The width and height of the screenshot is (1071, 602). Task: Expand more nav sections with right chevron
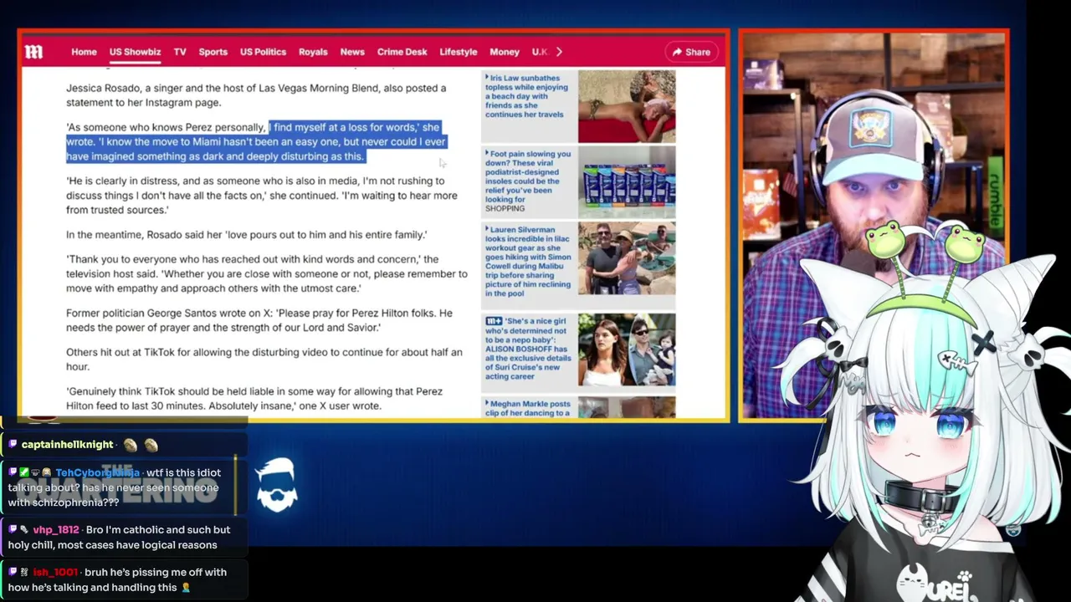(x=559, y=52)
